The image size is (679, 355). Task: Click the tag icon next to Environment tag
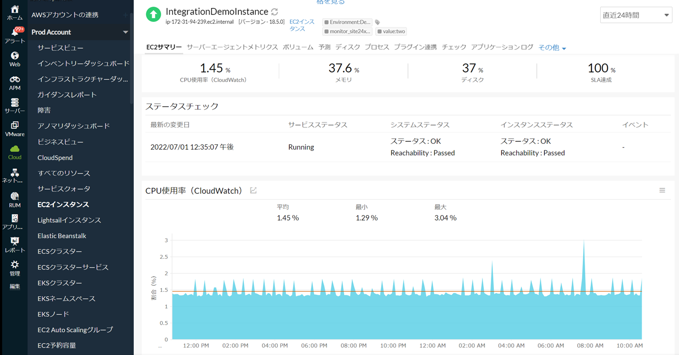pos(378,22)
